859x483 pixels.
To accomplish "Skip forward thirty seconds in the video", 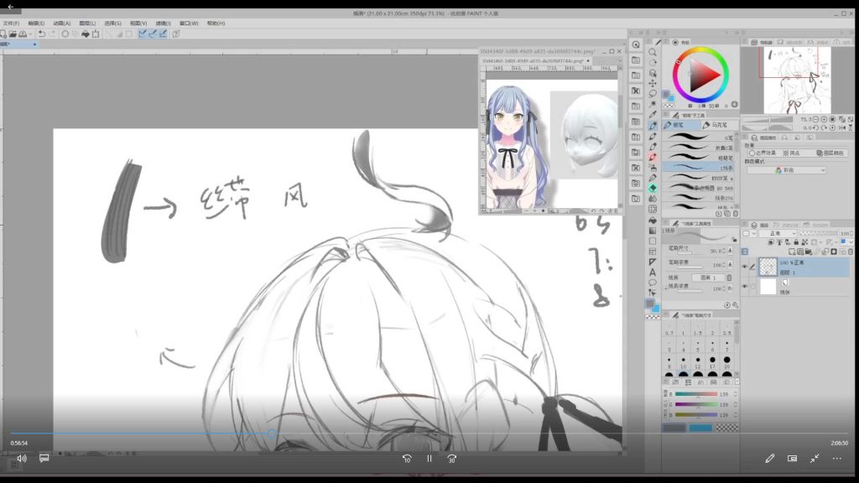I will [x=451, y=459].
